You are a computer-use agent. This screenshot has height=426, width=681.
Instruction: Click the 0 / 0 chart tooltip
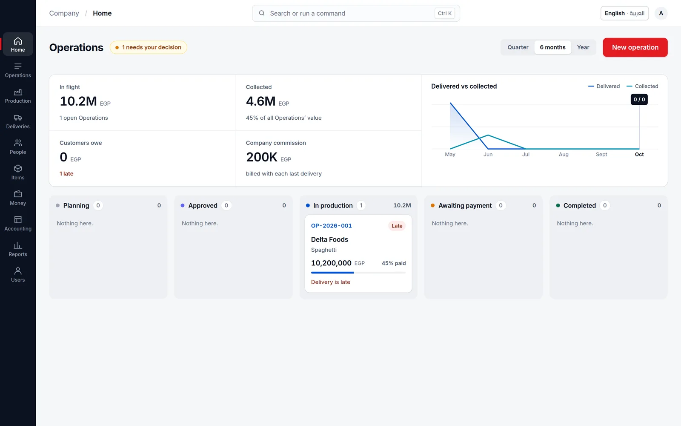click(x=639, y=99)
